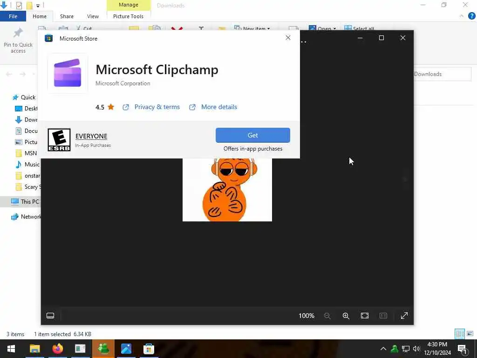Open the More details link
Viewport: 477px width, 358px height.
(219, 107)
